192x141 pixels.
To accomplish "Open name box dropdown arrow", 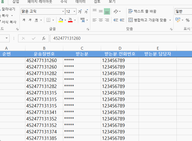I will click(x=6, y=38).
